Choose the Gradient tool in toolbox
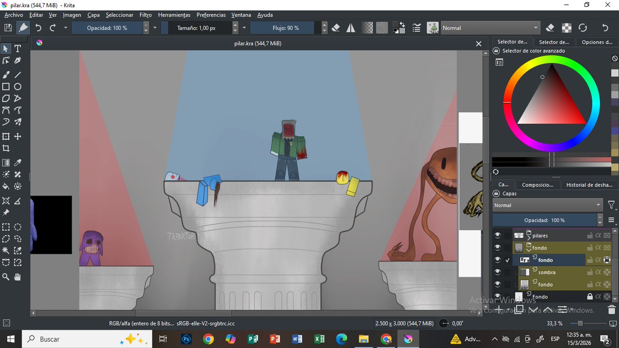 [6, 162]
